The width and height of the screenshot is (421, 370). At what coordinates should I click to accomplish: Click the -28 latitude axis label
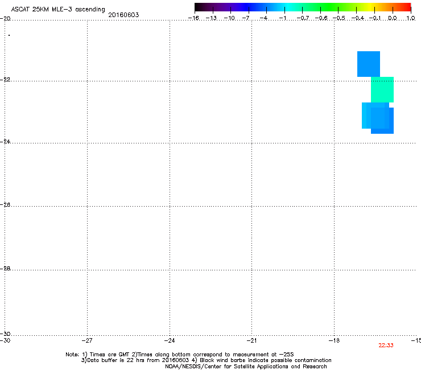click(x=5, y=269)
